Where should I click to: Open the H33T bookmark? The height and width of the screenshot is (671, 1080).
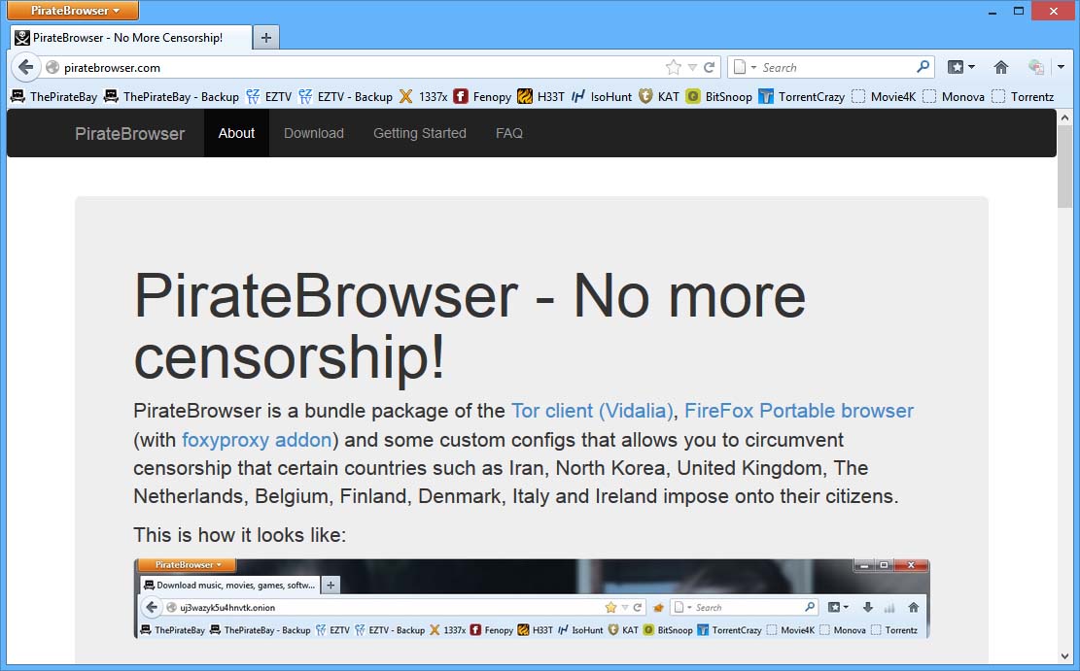tap(541, 96)
